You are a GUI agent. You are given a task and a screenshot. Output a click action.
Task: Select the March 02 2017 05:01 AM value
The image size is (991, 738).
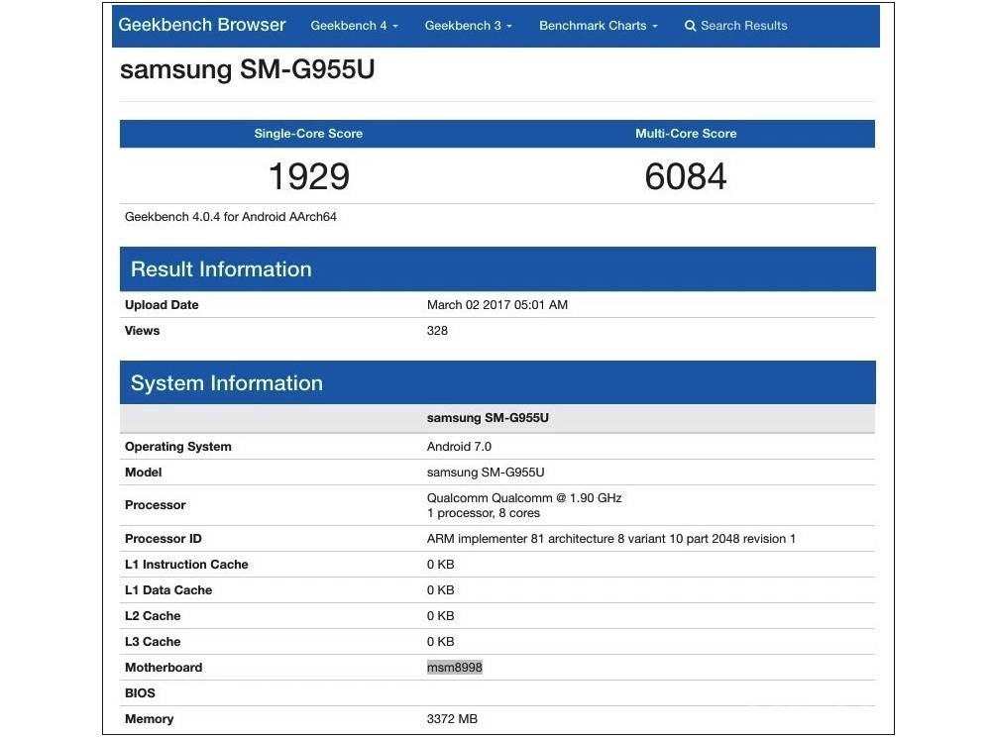(497, 304)
